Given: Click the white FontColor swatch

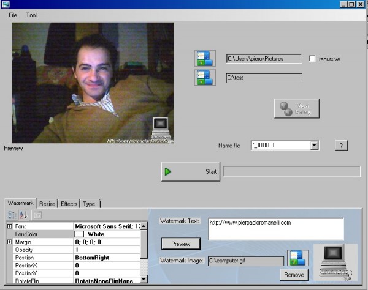Looking at the screenshot, I should 79,234.
